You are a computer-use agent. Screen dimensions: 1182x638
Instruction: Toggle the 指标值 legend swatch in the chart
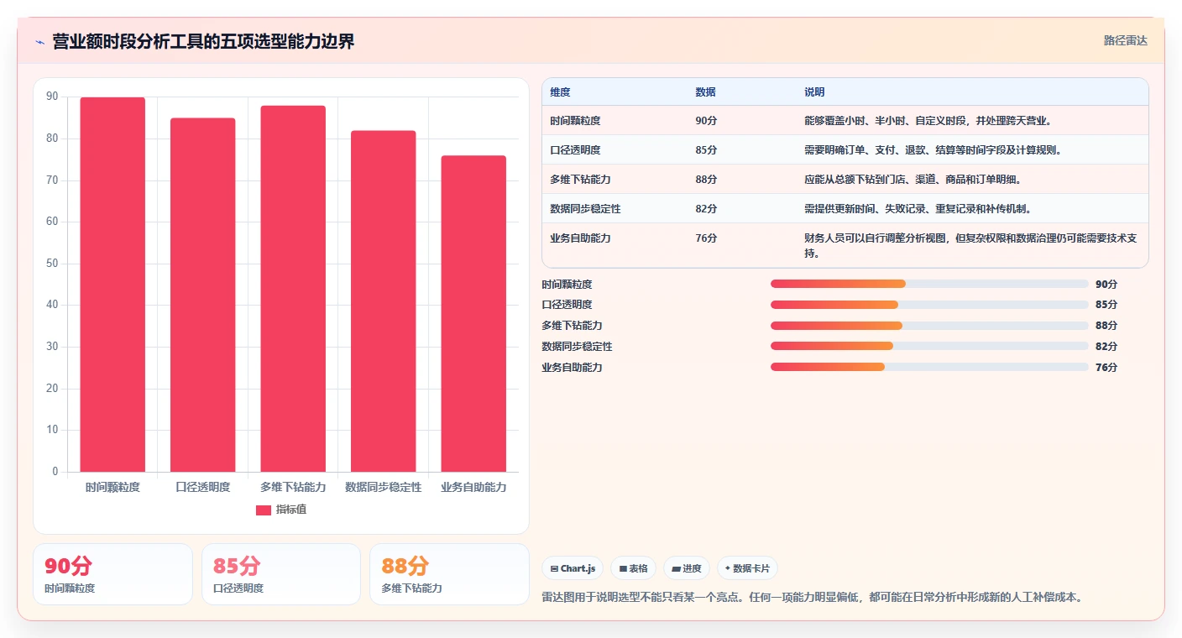(264, 510)
